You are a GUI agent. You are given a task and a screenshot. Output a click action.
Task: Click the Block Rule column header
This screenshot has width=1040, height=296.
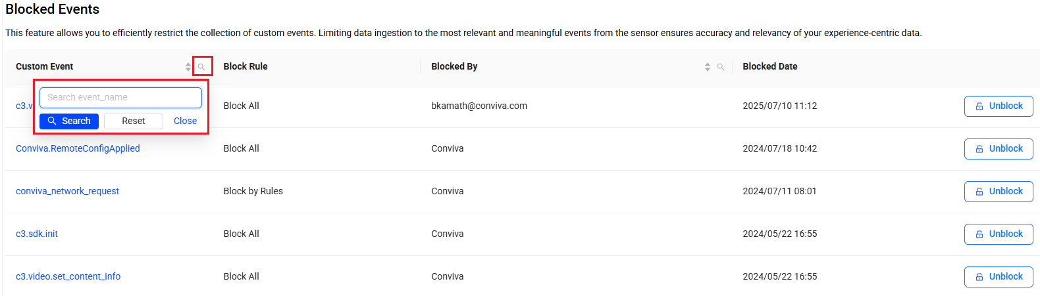pyautogui.click(x=246, y=67)
